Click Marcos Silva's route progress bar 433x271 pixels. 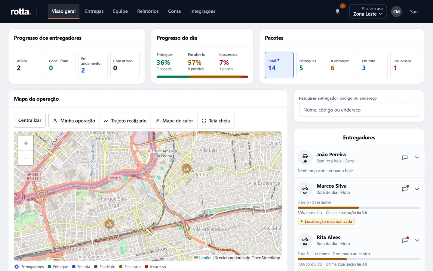(x=359, y=207)
